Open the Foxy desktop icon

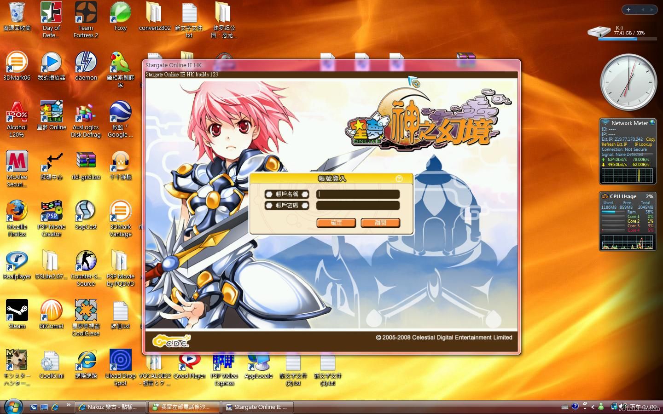tap(120, 13)
